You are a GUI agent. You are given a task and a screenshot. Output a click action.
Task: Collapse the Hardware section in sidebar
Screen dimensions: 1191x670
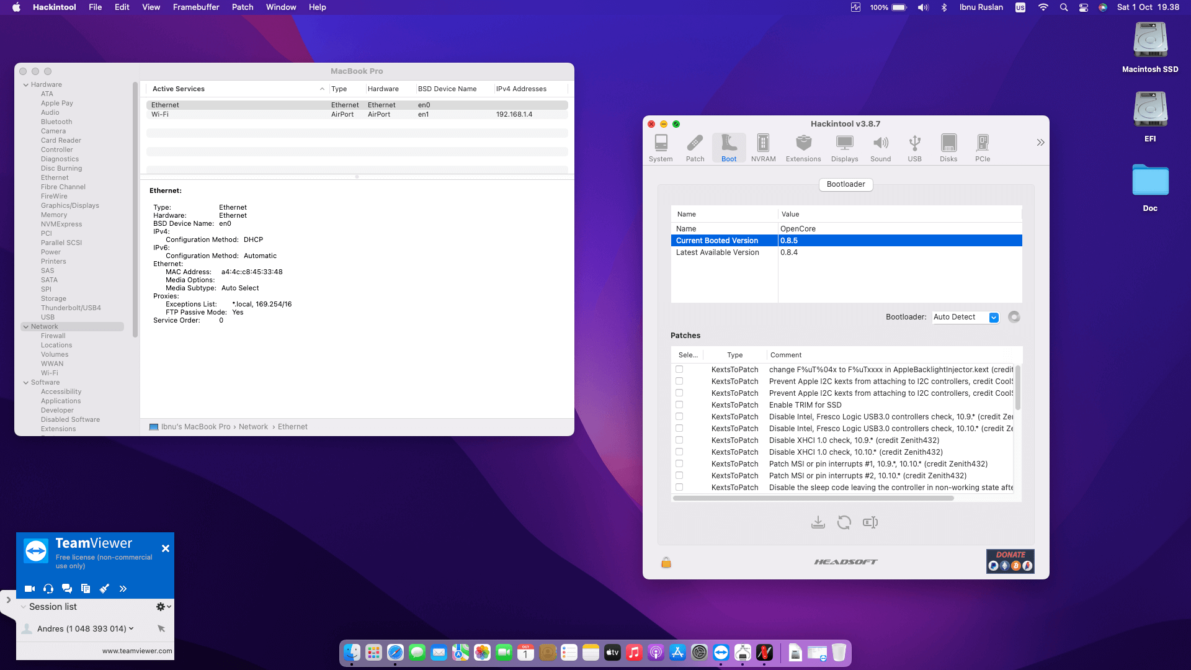point(26,85)
